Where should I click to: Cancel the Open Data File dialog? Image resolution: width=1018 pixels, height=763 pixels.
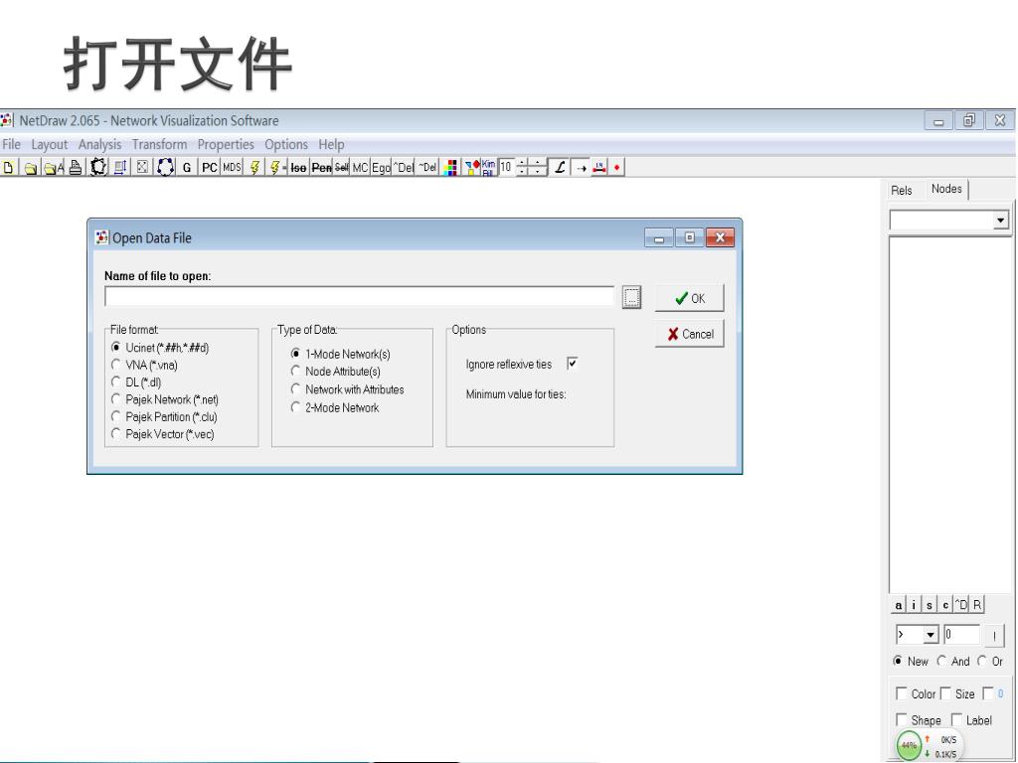pos(689,334)
